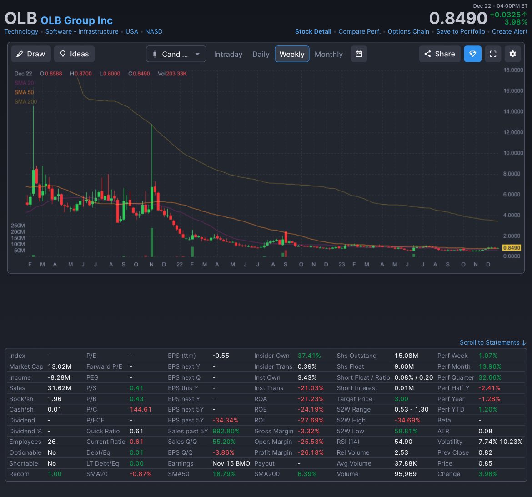Click the Share chart button
The image size is (532, 497).
(x=440, y=54)
